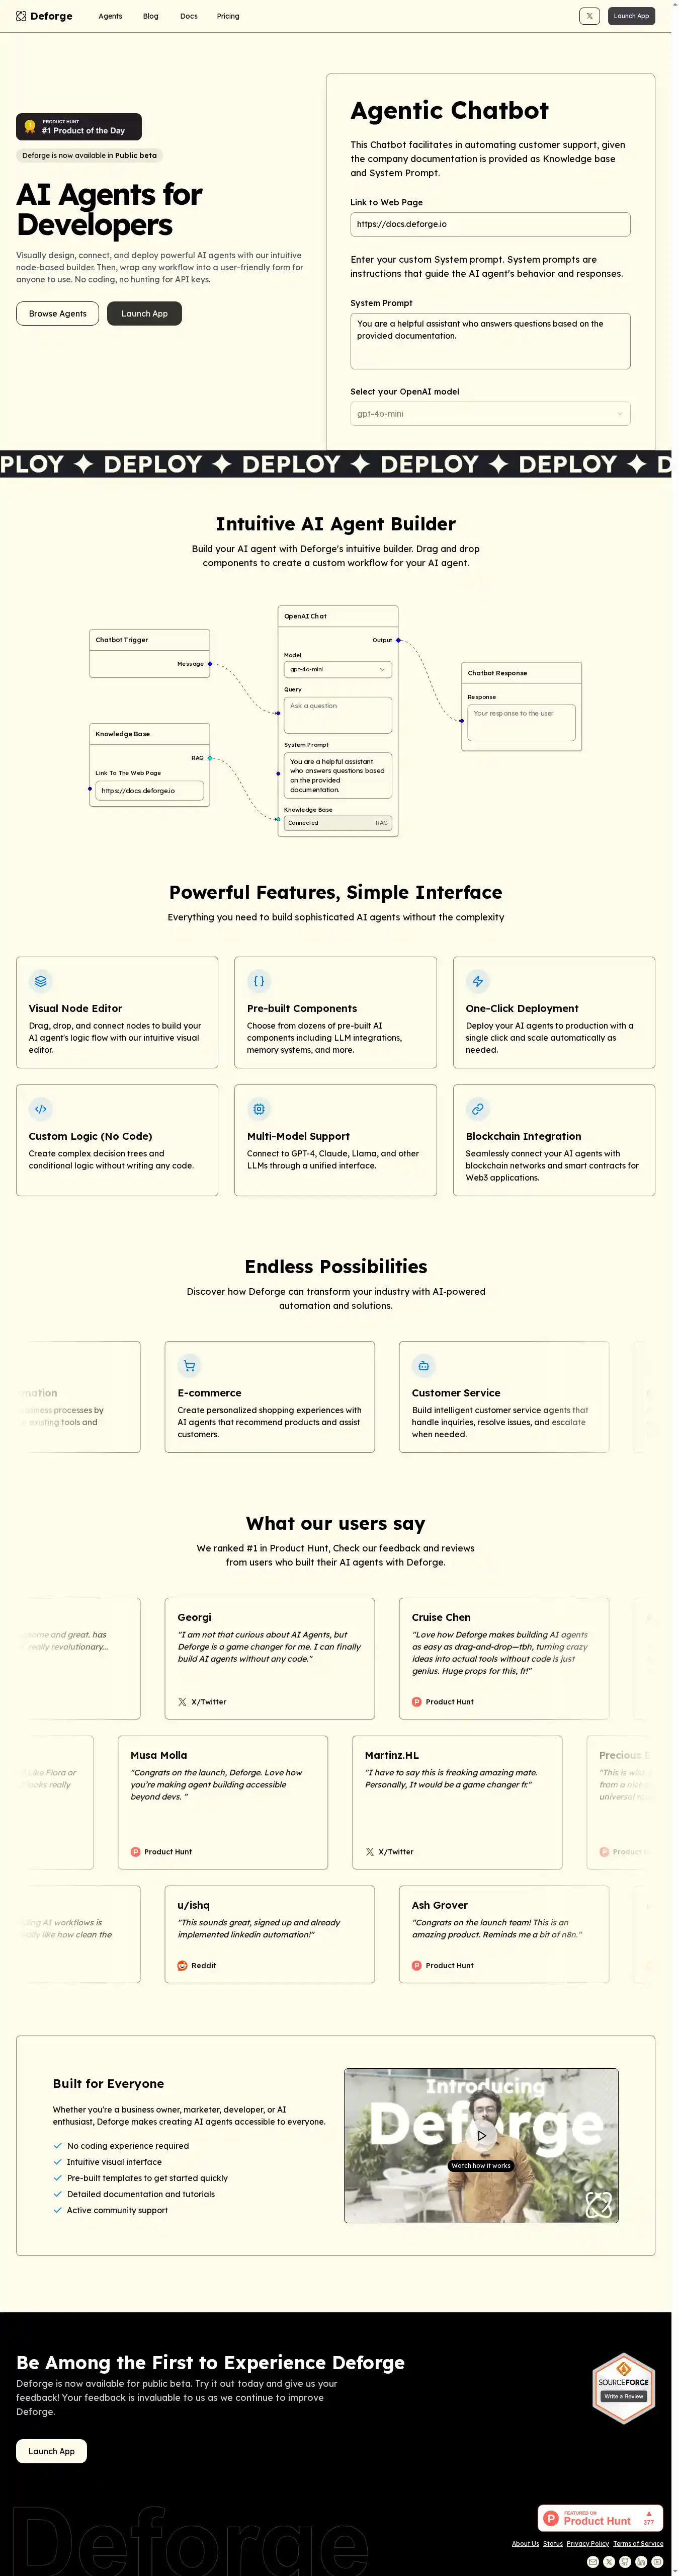Viewport: 679px width, 2576px height.
Task: Click the Deforge logo in navbar
Action: 45,16
